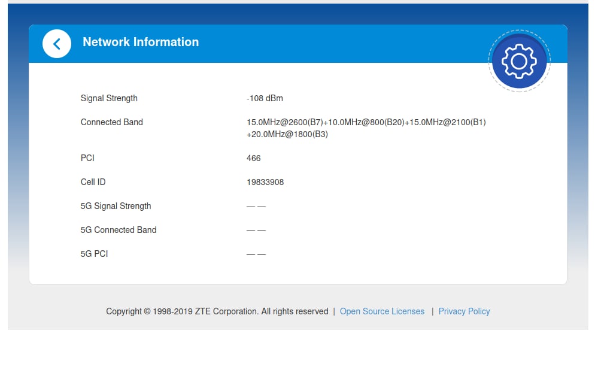Select the connected band frequency list value
Screen dimensions: 601x379
click(366, 128)
